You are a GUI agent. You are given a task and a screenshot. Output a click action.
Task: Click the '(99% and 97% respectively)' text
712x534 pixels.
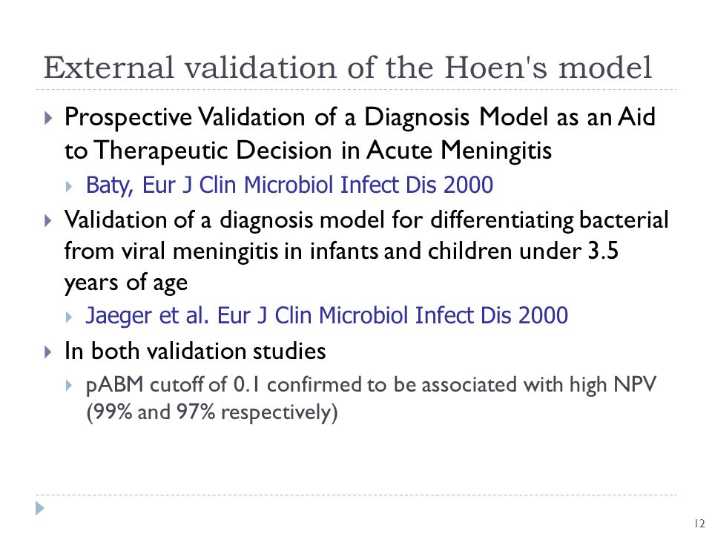212,412
